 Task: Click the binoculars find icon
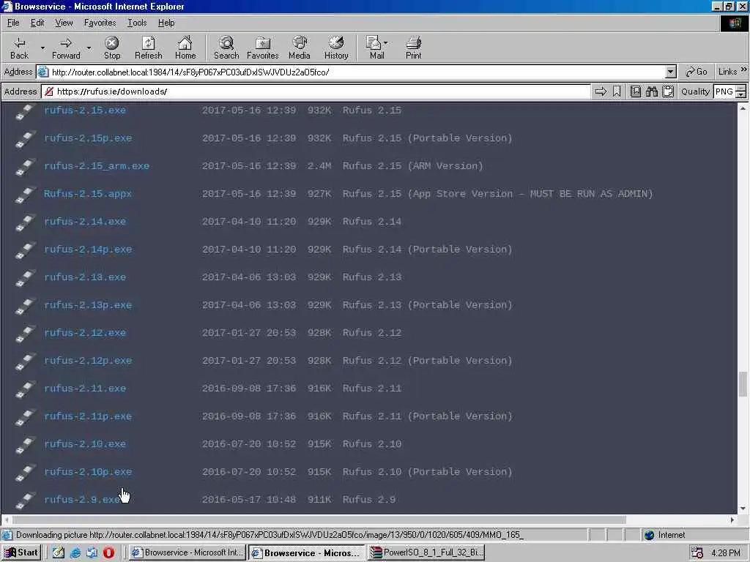pos(651,91)
